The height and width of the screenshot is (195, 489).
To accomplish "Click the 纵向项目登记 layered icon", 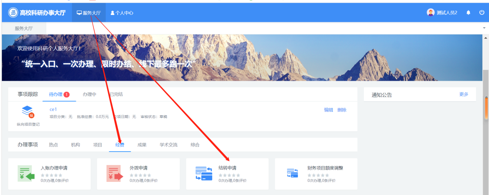I will 27,112.
